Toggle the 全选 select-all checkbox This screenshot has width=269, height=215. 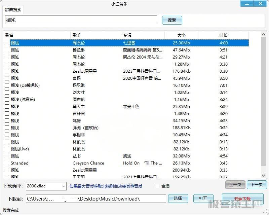pyautogui.click(x=157, y=186)
